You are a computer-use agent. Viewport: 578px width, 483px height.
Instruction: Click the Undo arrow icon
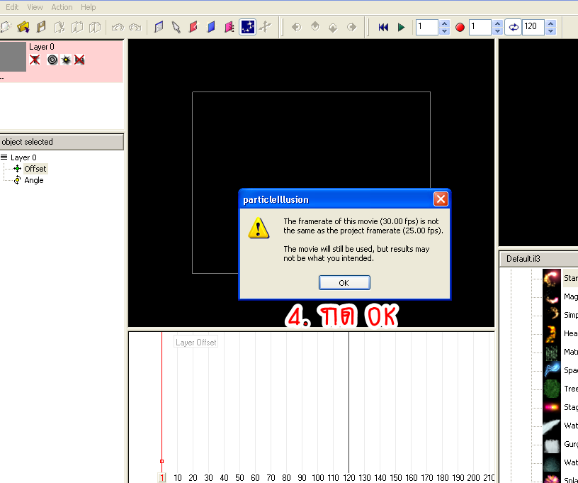pos(118,27)
